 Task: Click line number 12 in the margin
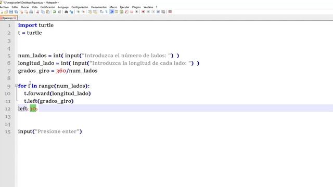point(8,109)
